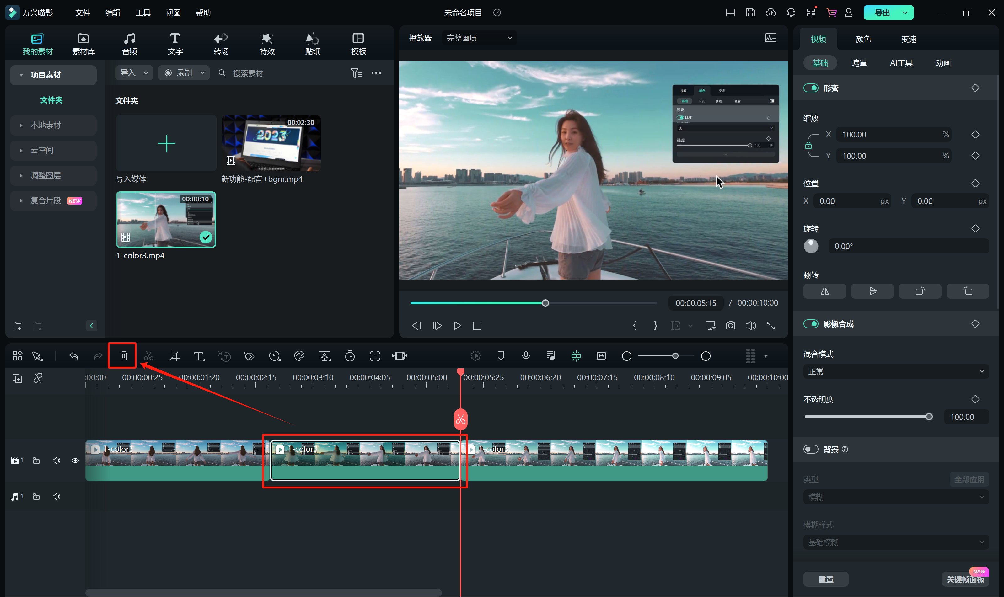Click the 重置 reset button
The height and width of the screenshot is (597, 1004).
click(826, 579)
